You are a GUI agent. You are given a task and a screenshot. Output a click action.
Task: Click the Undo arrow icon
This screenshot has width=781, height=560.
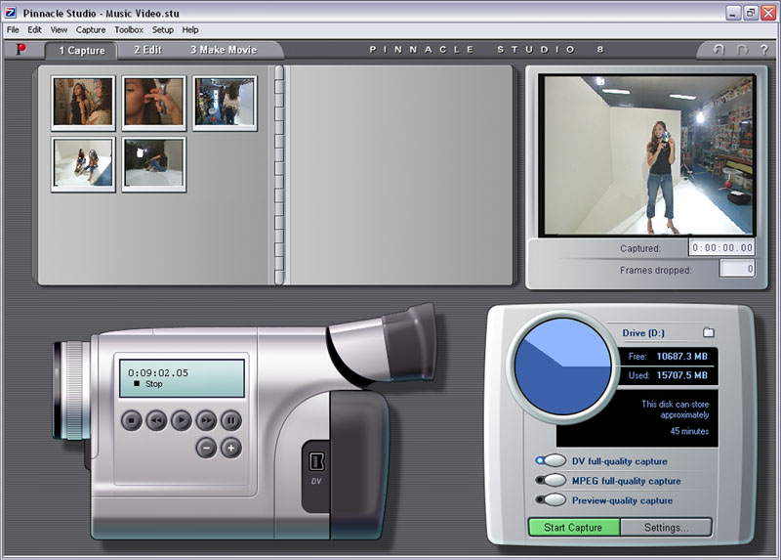(719, 50)
